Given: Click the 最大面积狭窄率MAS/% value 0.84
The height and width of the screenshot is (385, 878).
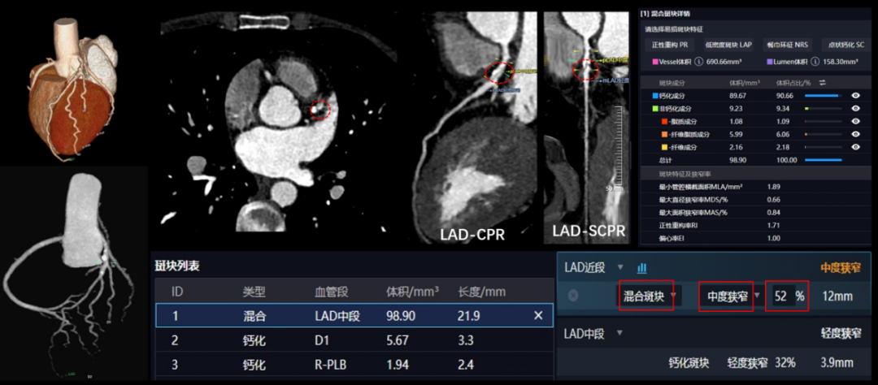Looking at the screenshot, I should coord(773,213).
